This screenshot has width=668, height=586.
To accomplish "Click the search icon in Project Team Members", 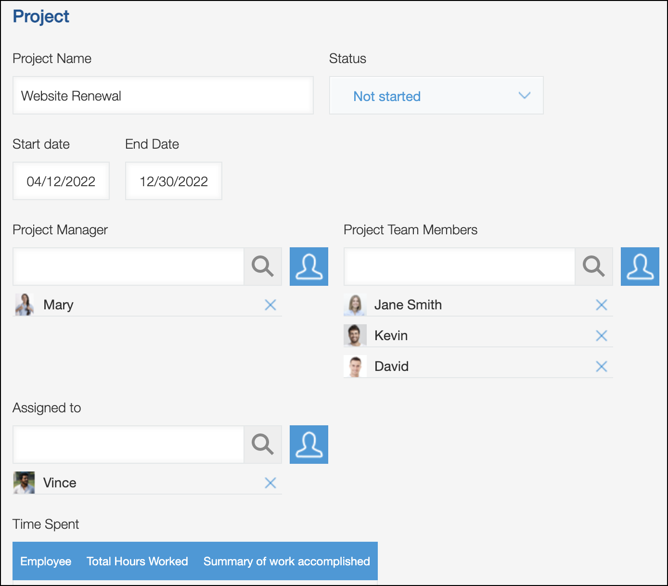I will pyautogui.click(x=593, y=267).
